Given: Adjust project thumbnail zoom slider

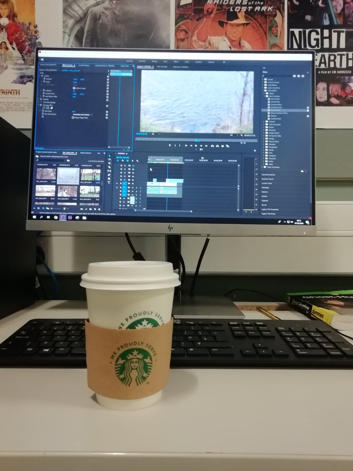Looking at the screenshot, I should pos(56,208).
